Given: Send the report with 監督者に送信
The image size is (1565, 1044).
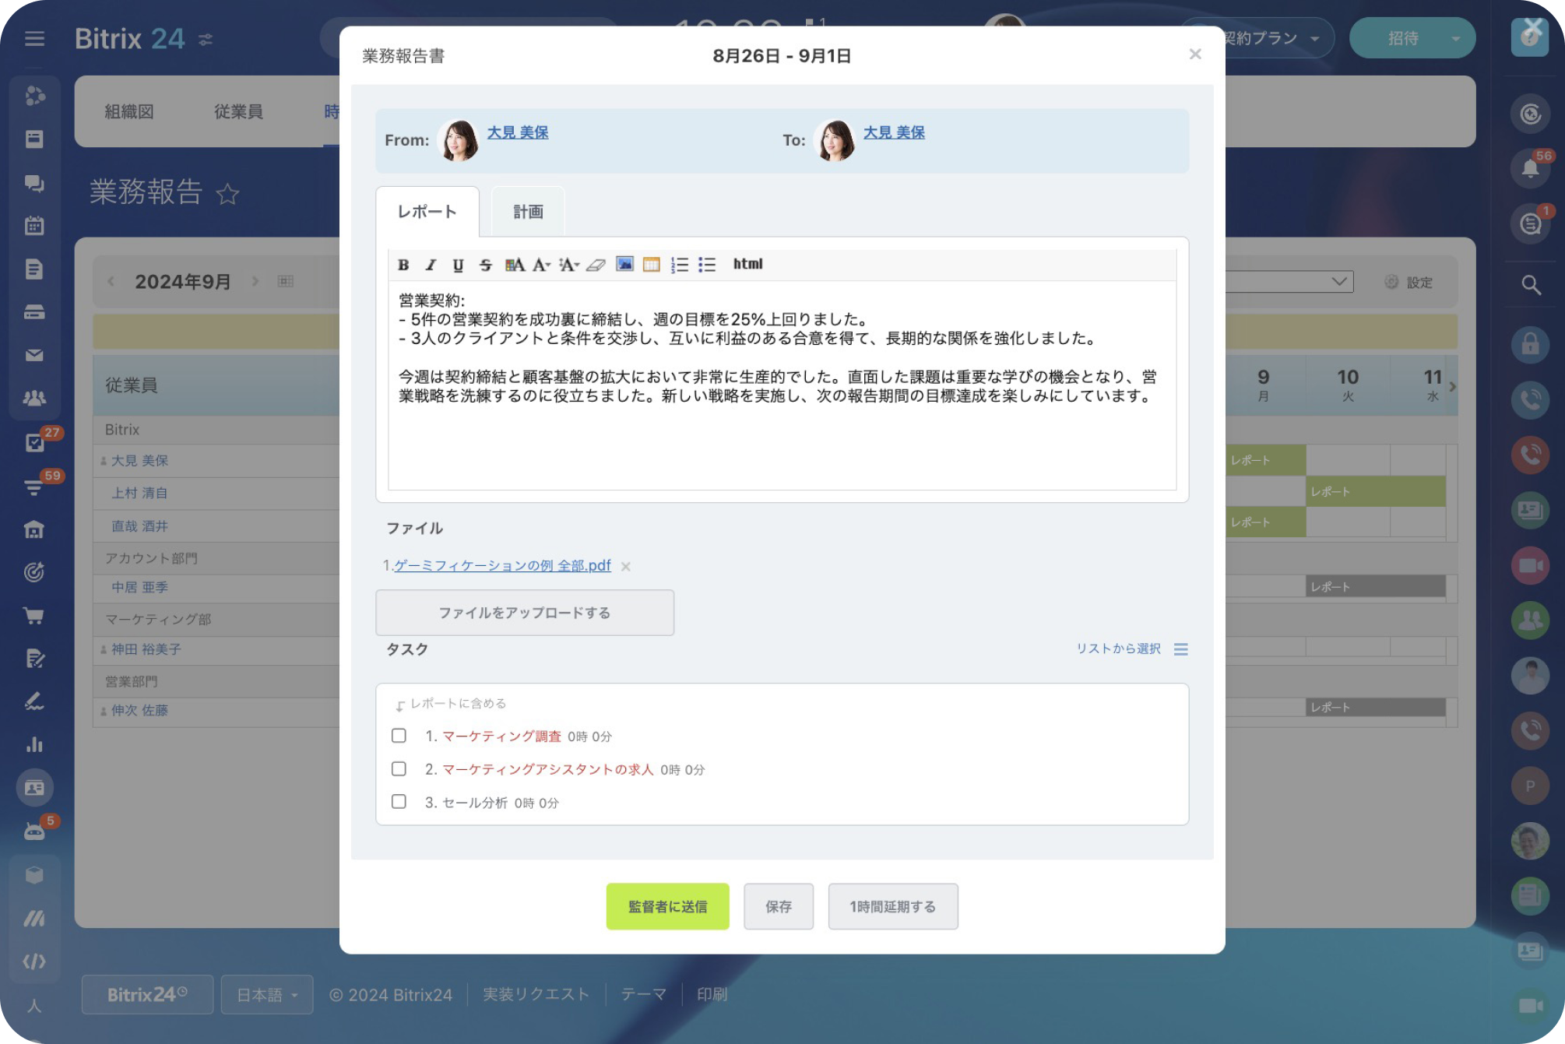Looking at the screenshot, I should click(667, 905).
